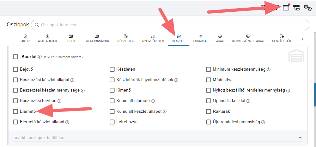The height and width of the screenshot is (147, 316).
Task: Click info icon next to Készlet heading
Action: 40,57
